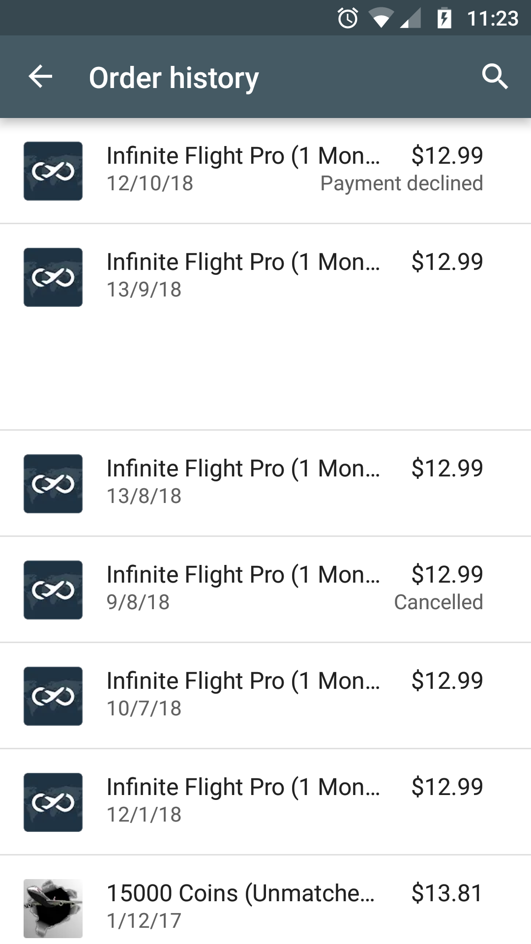Viewport: 531px width, 944px height.
Task: Tap the Payment declined status label
Action: [401, 183]
